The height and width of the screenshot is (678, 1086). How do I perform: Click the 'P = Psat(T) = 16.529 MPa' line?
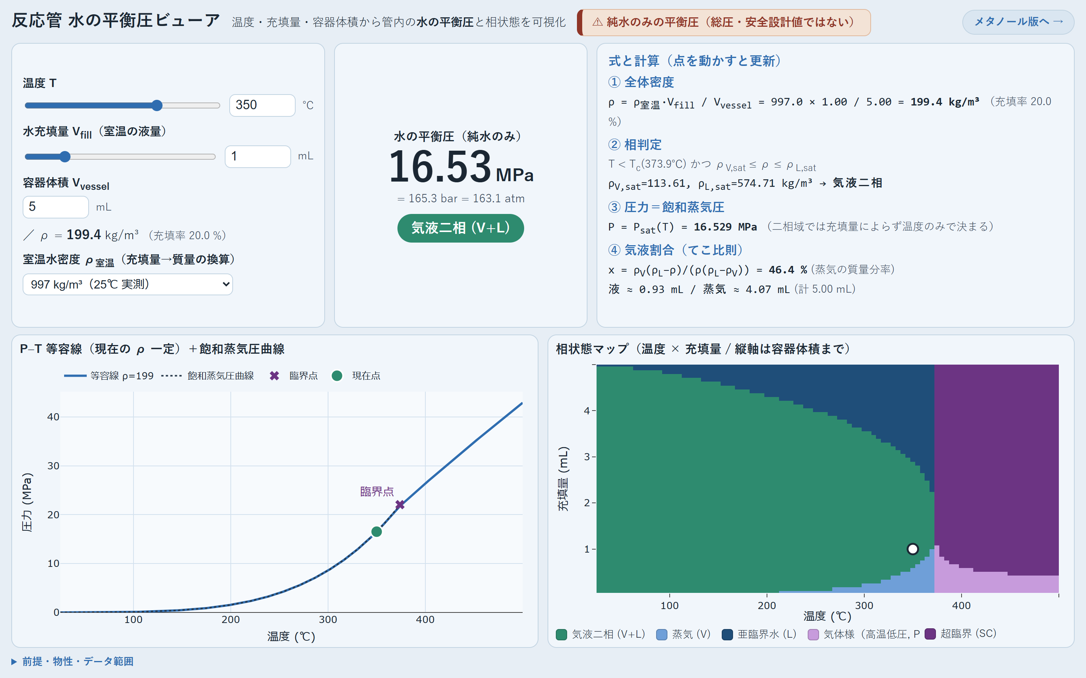683,228
